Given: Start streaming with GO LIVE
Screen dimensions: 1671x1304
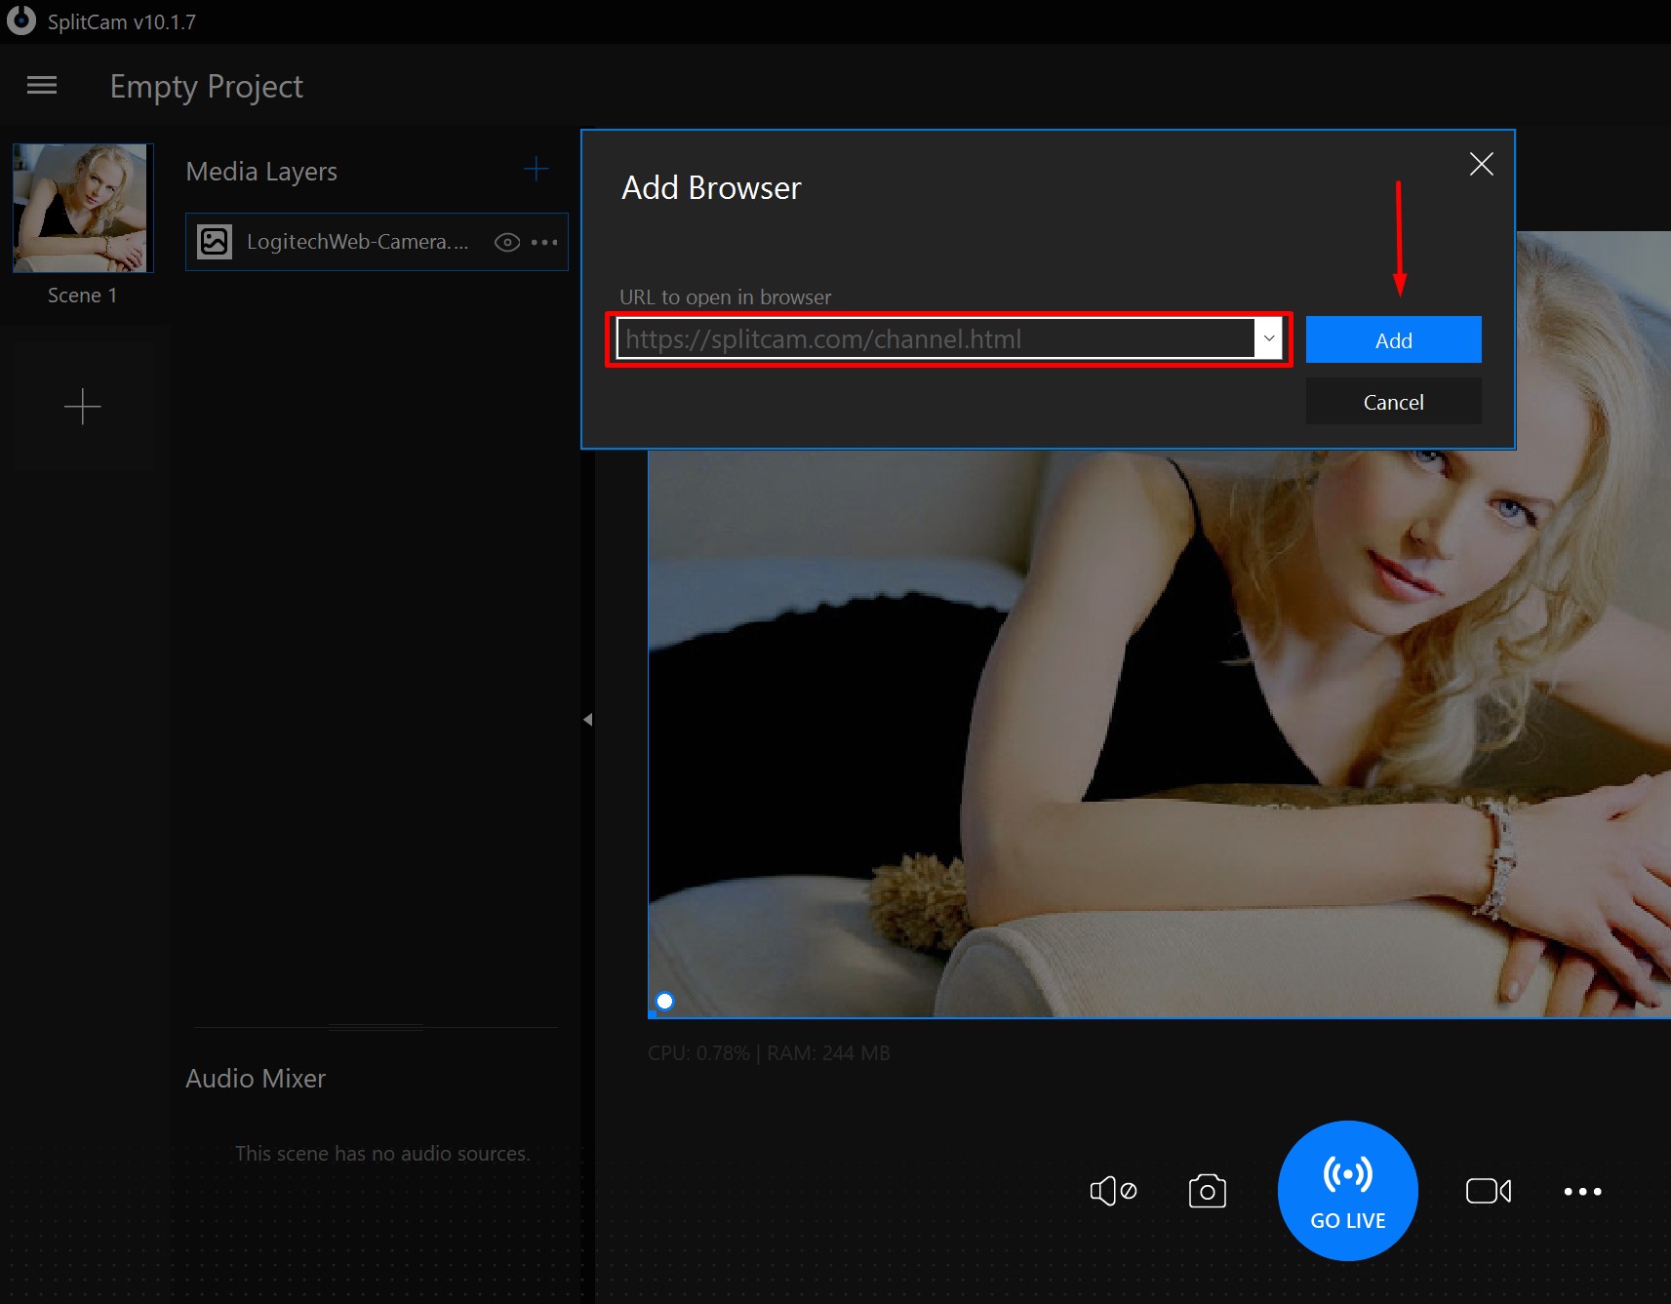Looking at the screenshot, I should pyautogui.click(x=1347, y=1191).
